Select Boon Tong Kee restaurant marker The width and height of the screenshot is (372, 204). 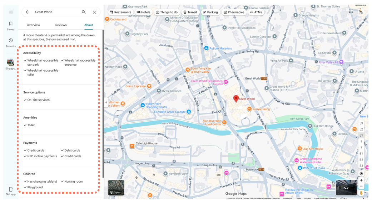[x=187, y=70]
